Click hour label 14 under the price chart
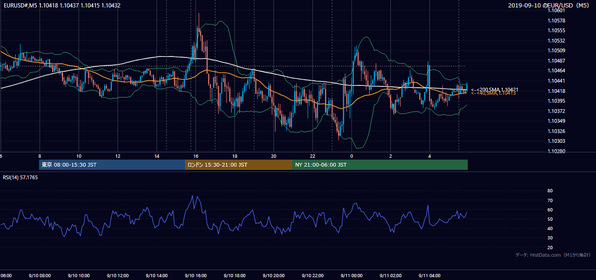This screenshot has width=596, height=280. 157,156
